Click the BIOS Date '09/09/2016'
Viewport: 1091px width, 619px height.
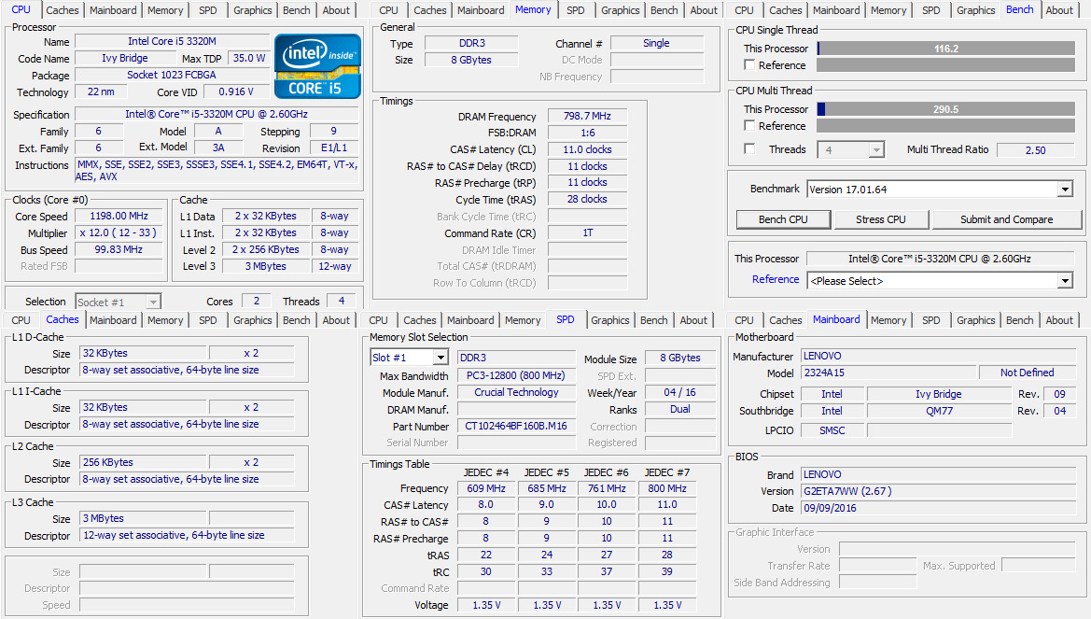[x=939, y=508]
